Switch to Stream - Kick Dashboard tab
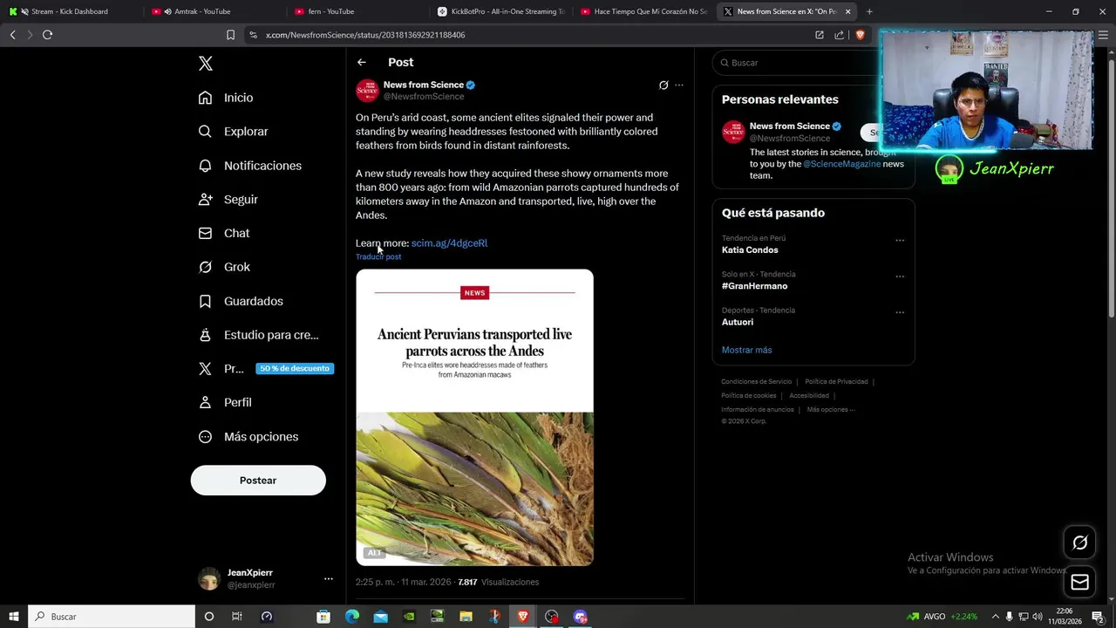 [70, 11]
